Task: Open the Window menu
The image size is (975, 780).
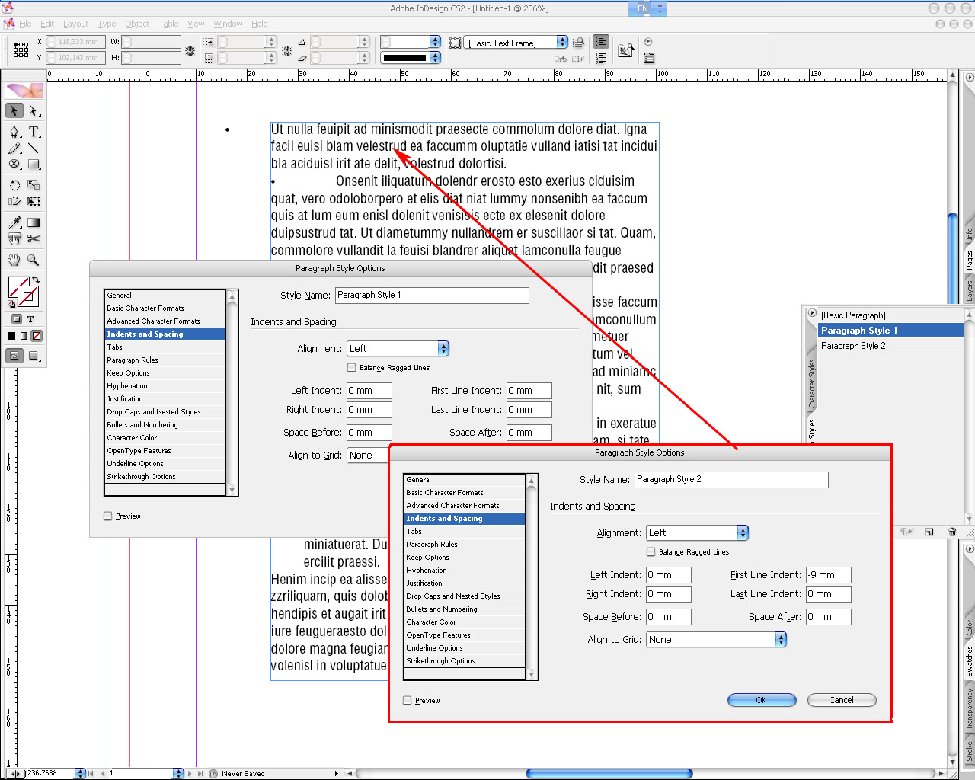Action: click(x=228, y=24)
